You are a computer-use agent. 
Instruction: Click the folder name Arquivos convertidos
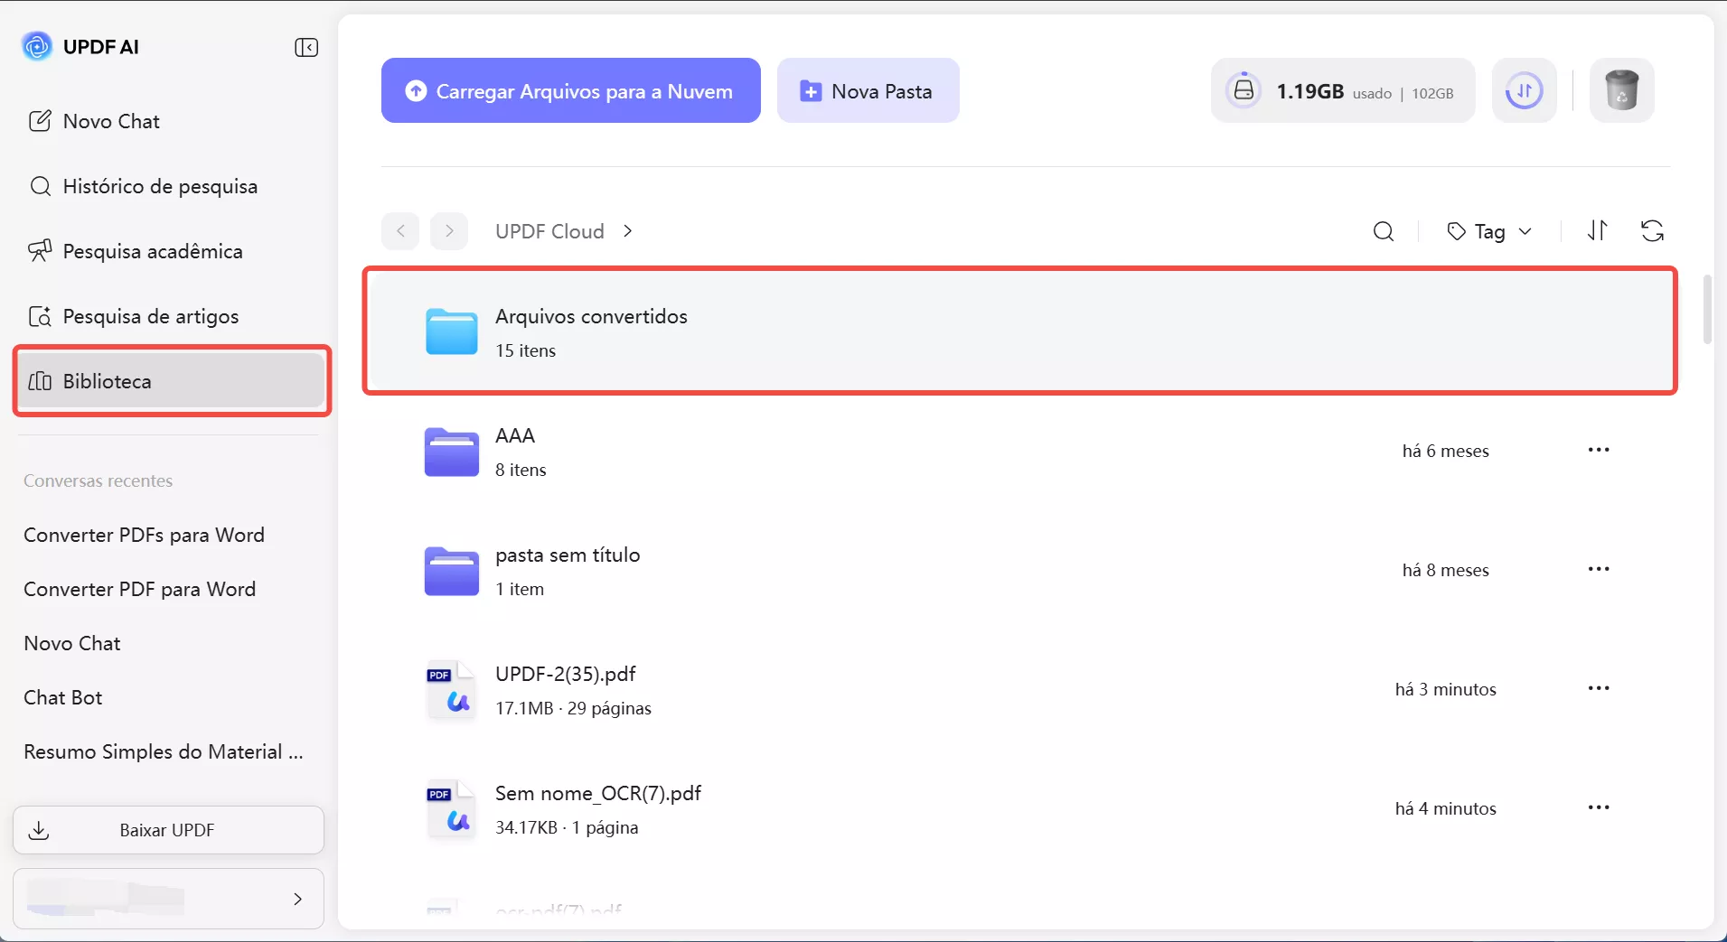click(591, 316)
